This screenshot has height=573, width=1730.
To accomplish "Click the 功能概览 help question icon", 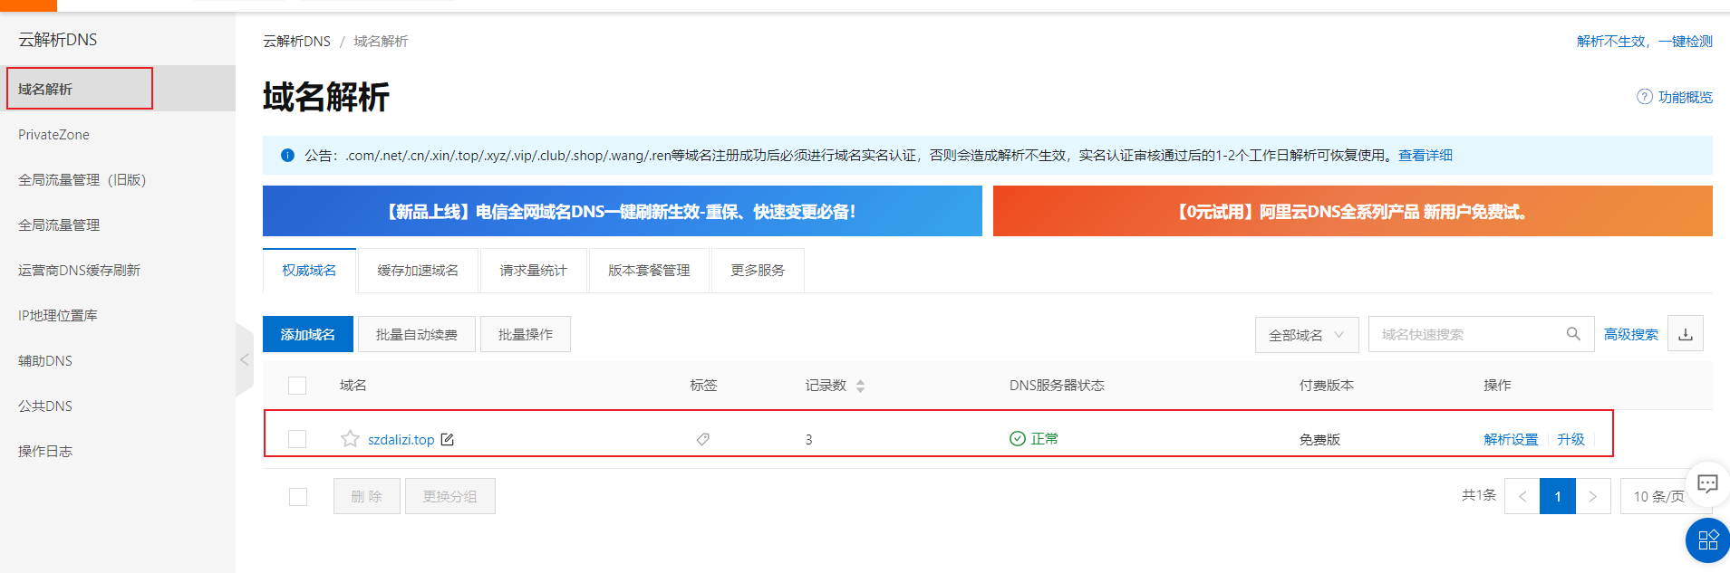I will (1645, 97).
